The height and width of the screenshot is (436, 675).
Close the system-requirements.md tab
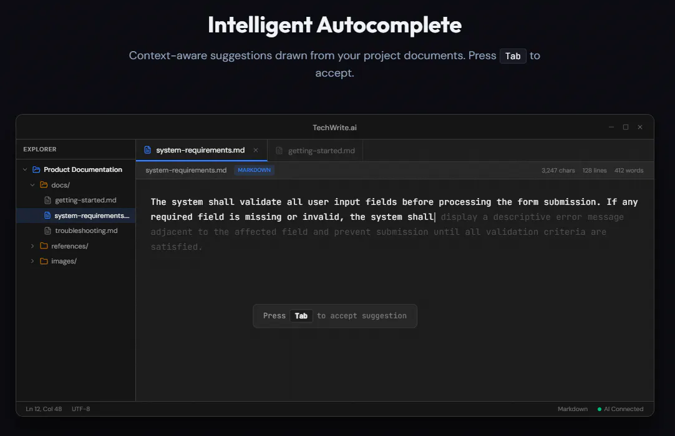coord(256,150)
